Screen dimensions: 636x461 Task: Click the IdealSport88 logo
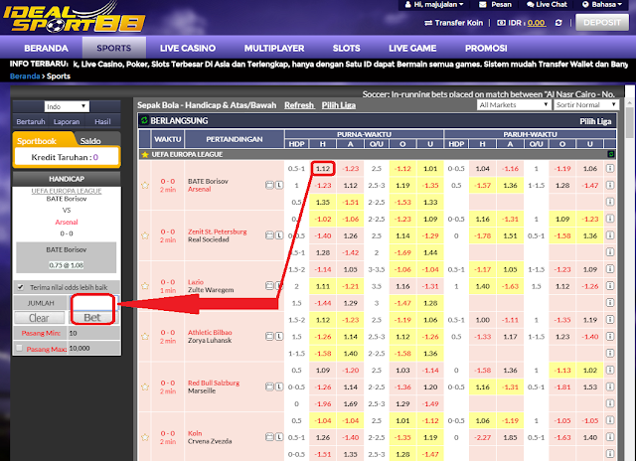click(74, 17)
